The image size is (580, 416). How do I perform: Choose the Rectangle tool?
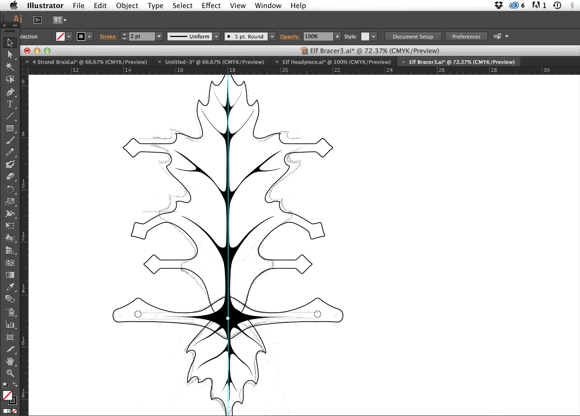point(10,128)
